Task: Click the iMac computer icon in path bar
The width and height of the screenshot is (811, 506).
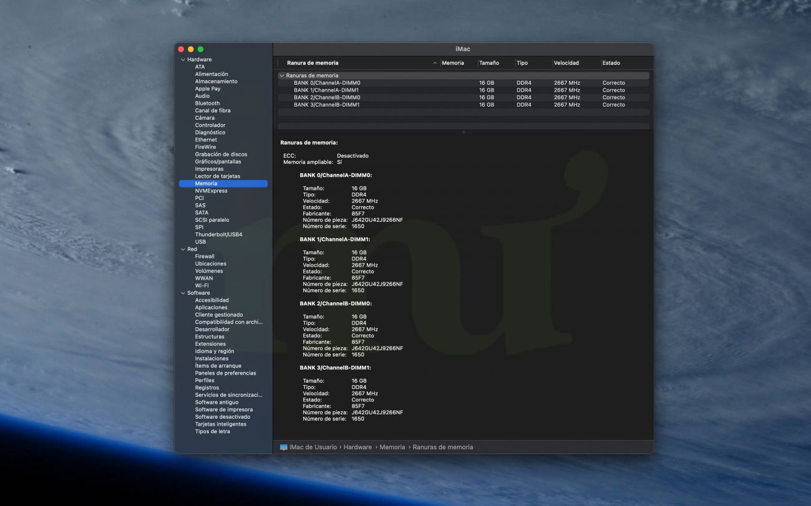Action: [x=284, y=447]
